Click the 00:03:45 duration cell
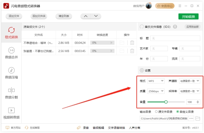The height and width of the screenshot is (133, 204). [80, 51]
